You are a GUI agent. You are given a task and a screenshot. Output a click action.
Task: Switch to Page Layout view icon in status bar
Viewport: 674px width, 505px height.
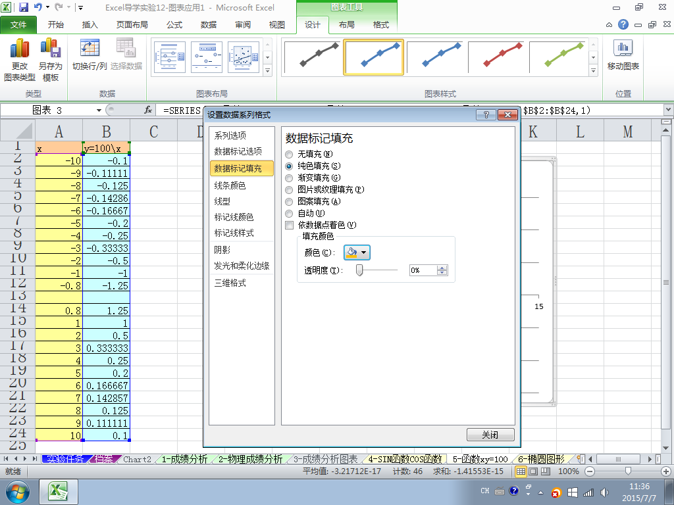tap(533, 471)
